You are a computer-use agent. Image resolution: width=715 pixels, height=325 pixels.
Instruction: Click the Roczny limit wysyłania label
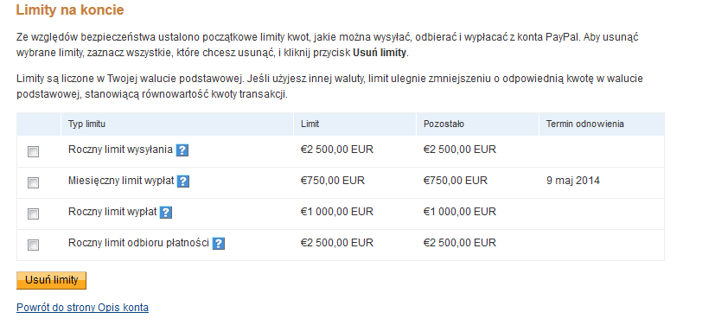click(120, 150)
